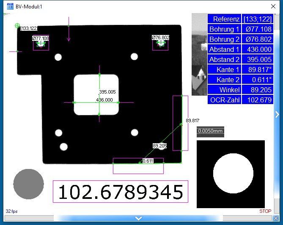The height and width of the screenshot is (225, 283).
Task: Select the Ø77.108 value in results table
Action: click(x=258, y=29)
